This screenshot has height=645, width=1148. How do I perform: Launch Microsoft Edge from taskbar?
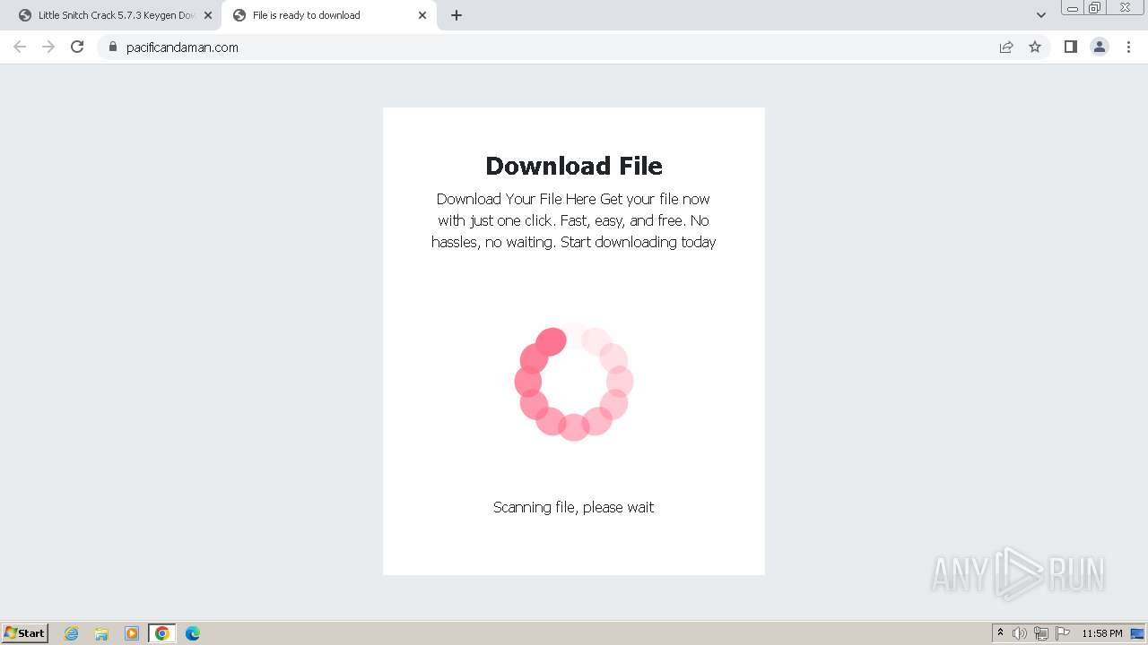[x=193, y=633]
